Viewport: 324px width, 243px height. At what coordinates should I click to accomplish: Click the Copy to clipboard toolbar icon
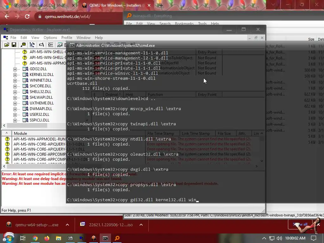(23, 45)
